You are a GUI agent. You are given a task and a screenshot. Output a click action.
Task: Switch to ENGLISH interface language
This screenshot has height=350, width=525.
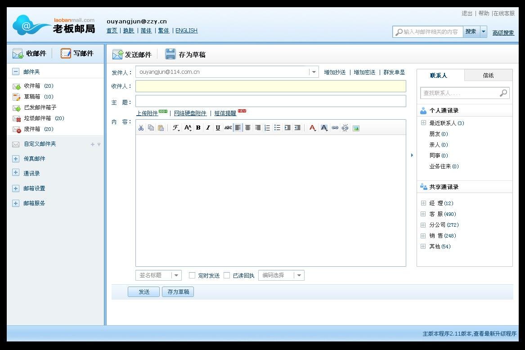coord(187,30)
